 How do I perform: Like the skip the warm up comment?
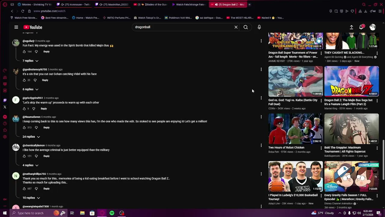pos(24,109)
